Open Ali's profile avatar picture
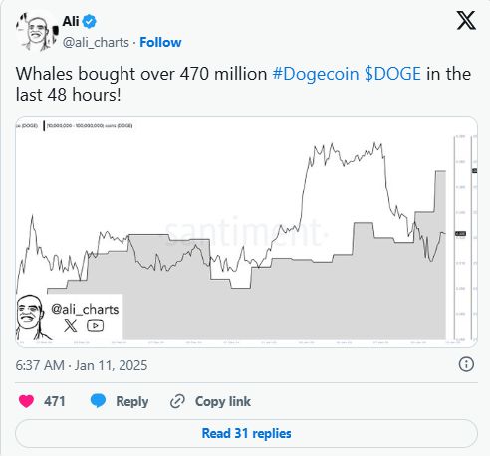The height and width of the screenshot is (456, 490). (37, 32)
